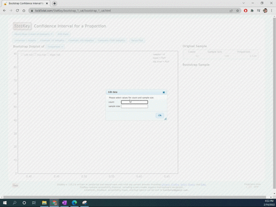Screen dimensions: 276x207
Task: Open the dataset selection dropdown
Action: click(x=33, y=34)
